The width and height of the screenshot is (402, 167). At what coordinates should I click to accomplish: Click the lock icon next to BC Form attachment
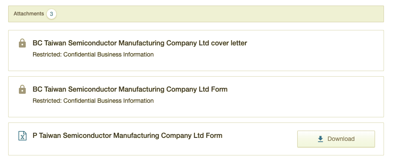click(x=22, y=89)
